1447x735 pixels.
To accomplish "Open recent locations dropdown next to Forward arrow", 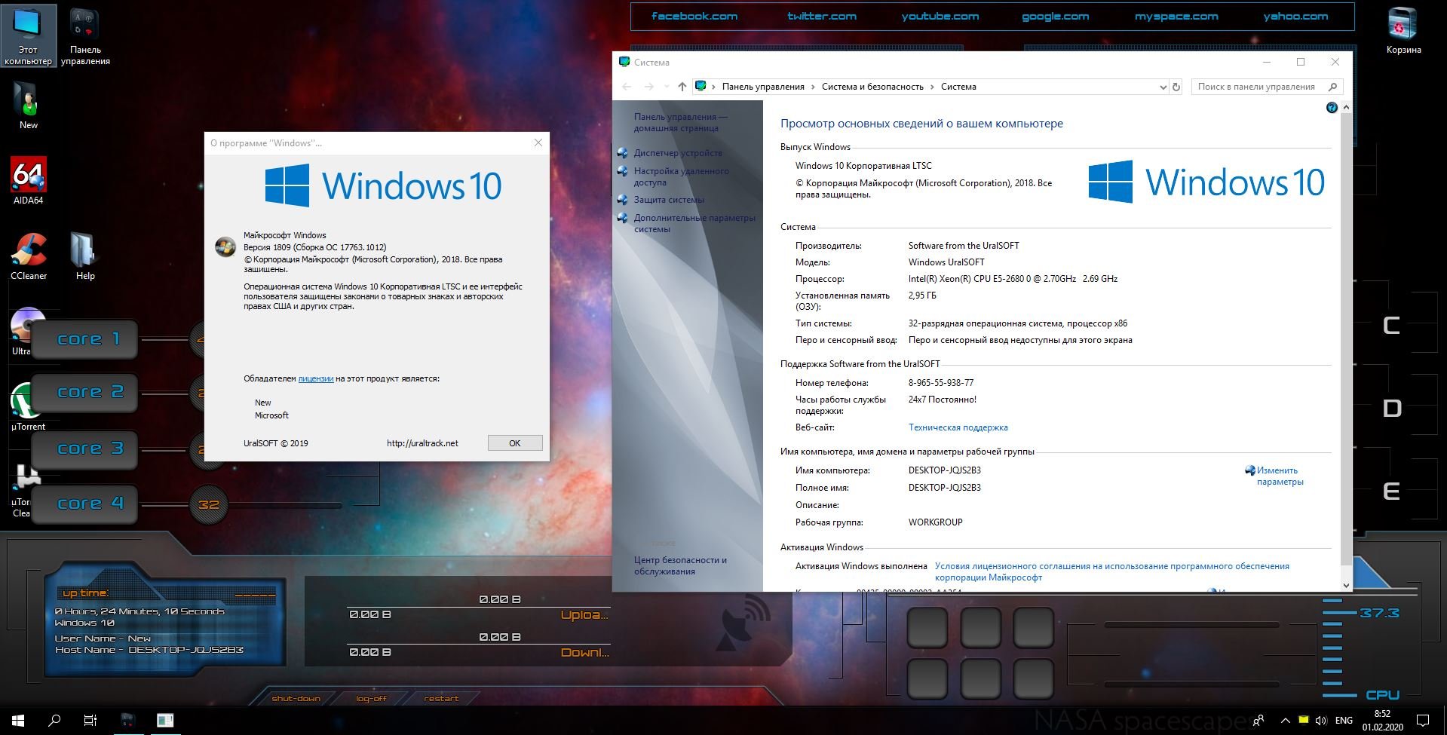I will 666,87.
